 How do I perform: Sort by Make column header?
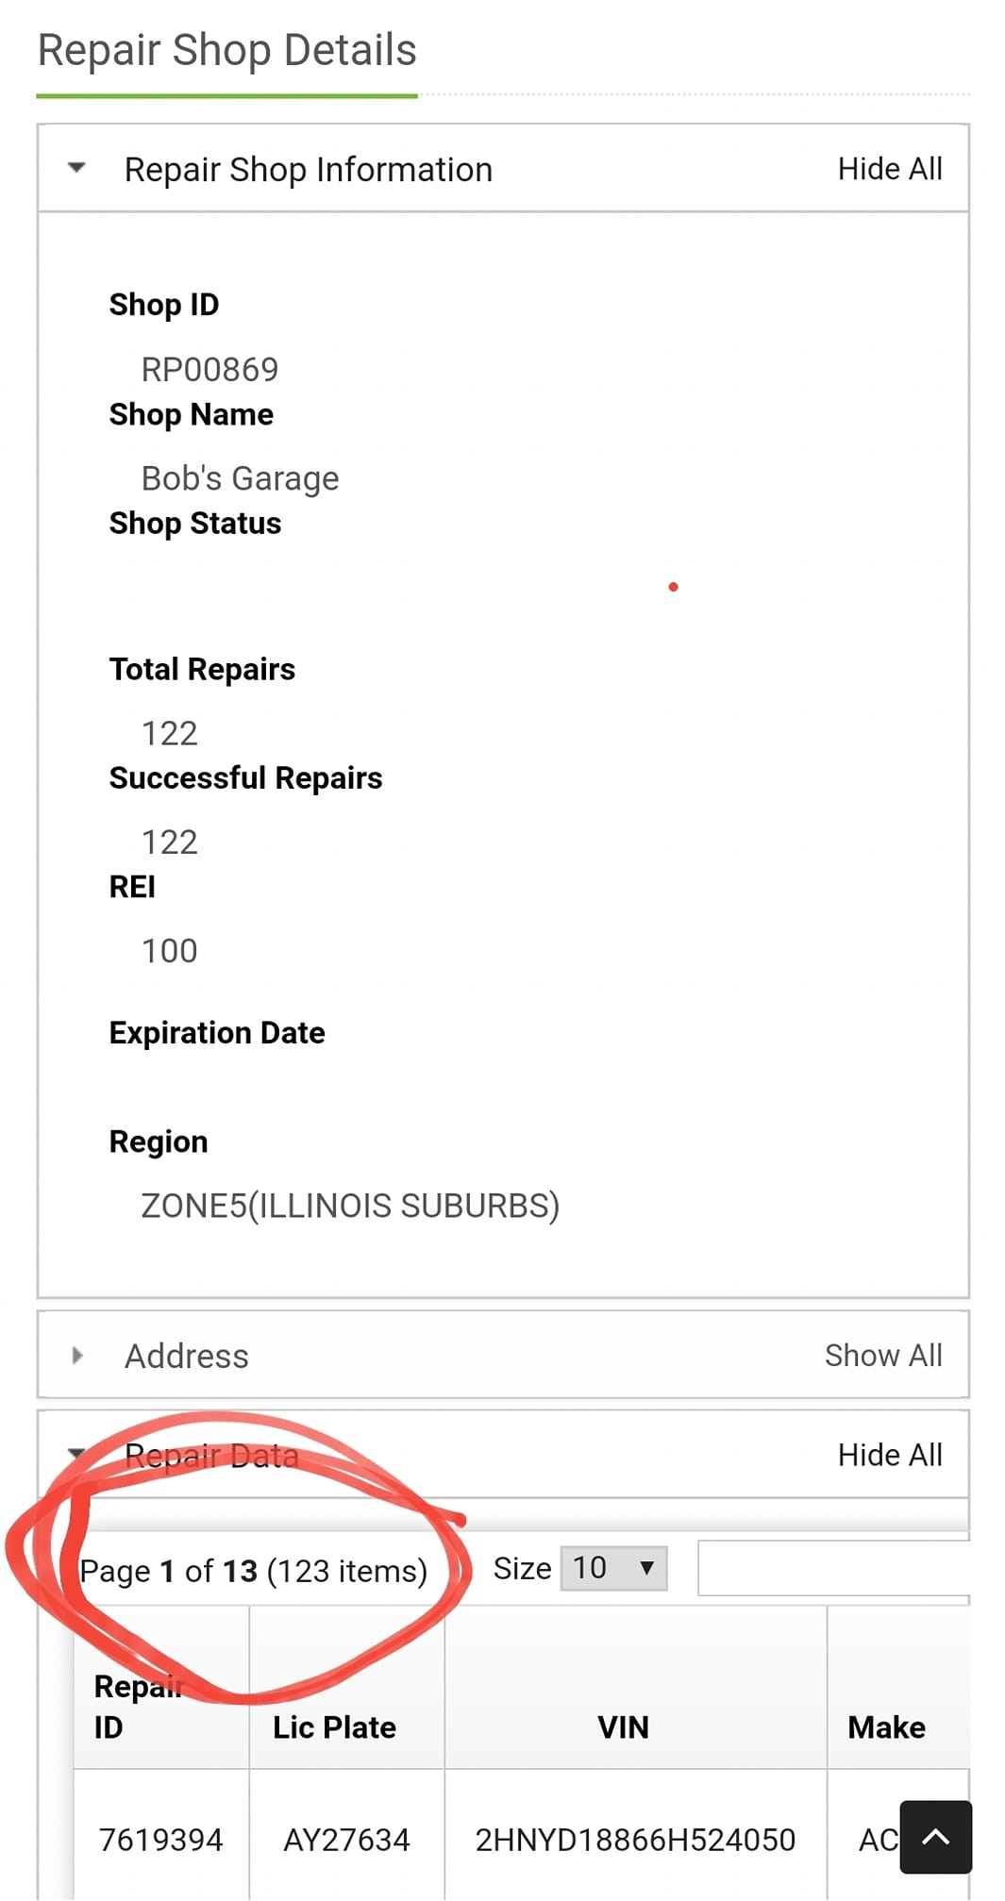(x=885, y=1726)
